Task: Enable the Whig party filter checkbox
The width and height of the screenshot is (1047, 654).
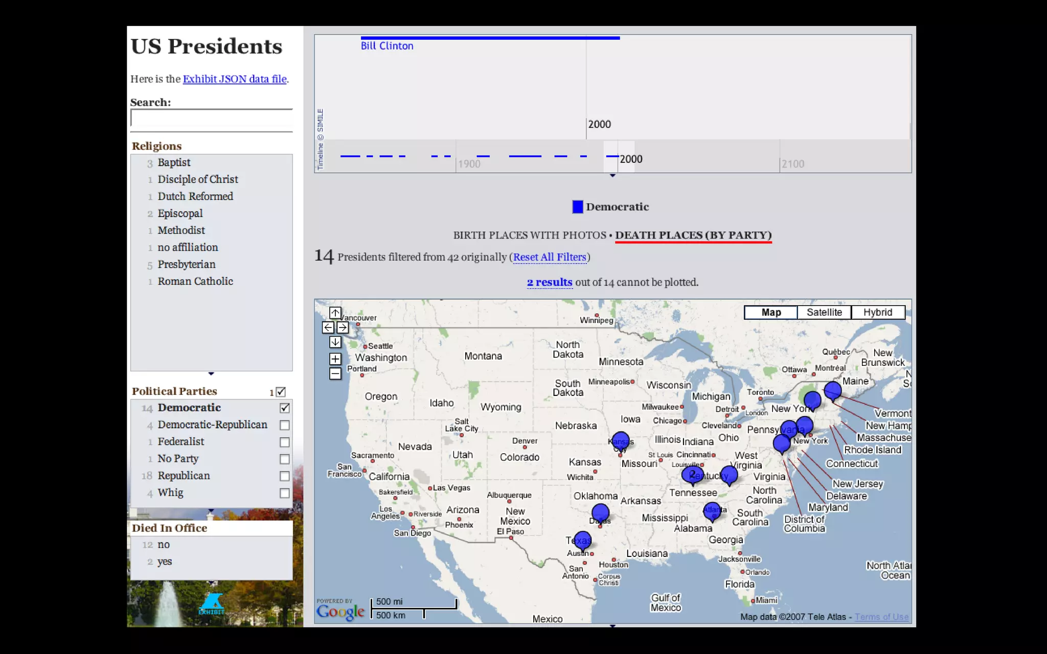Action: [x=285, y=493]
